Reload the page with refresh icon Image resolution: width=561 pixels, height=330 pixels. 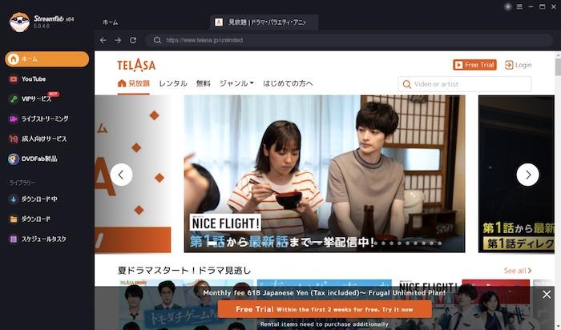133,40
